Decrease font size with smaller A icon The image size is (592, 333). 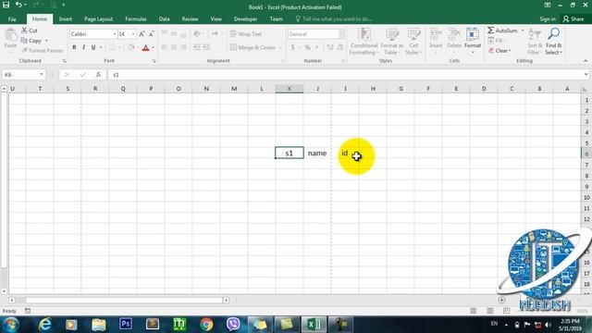pyautogui.click(x=151, y=34)
